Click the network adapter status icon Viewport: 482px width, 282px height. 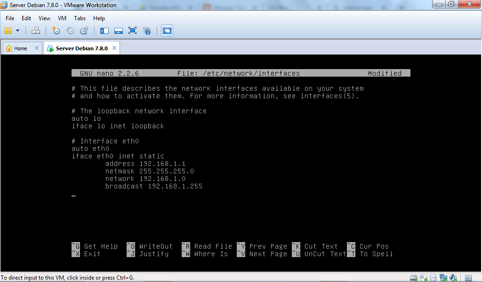(x=443, y=277)
